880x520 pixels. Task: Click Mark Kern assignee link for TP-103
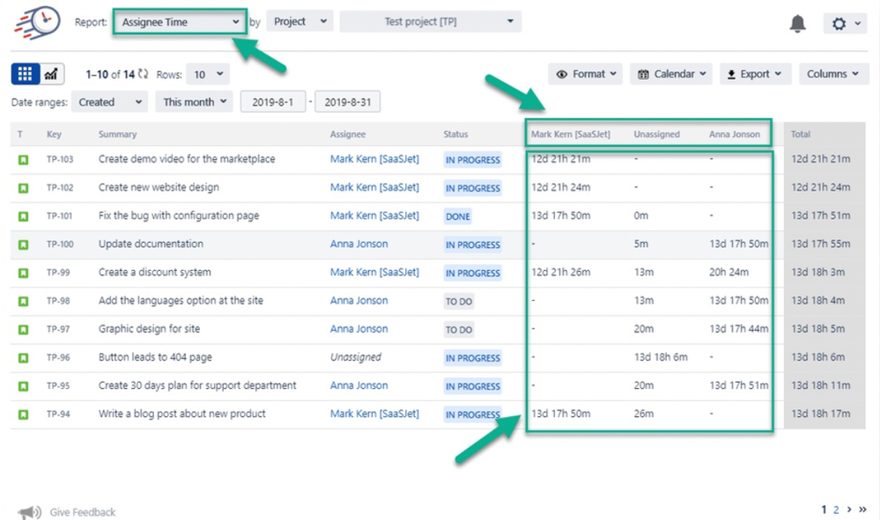click(374, 159)
